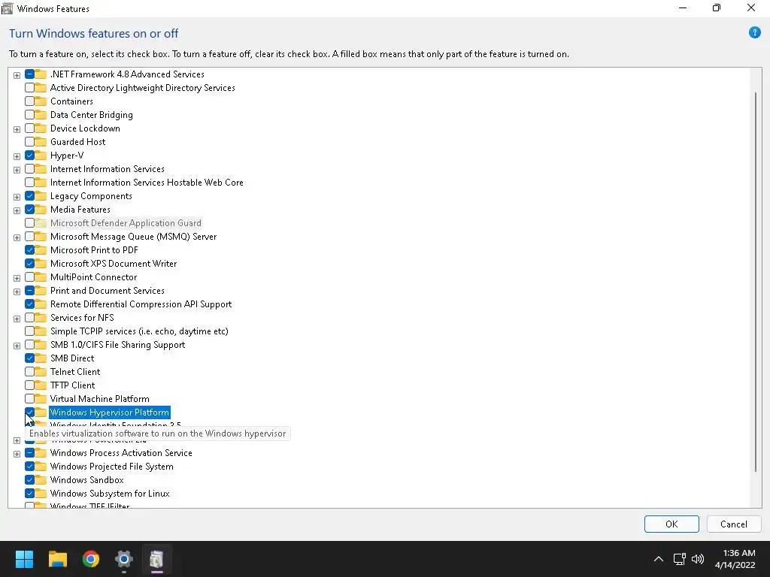The height and width of the screenshot is (577, 770).
Task: Expand Hyper-V tree node
Action: [17, 156]
